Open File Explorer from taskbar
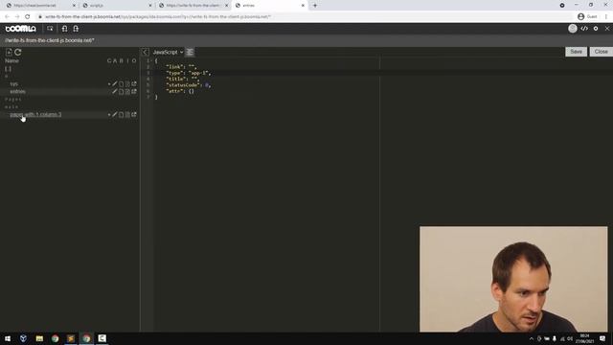Screen dimensions: 613x345 (39, 338)
